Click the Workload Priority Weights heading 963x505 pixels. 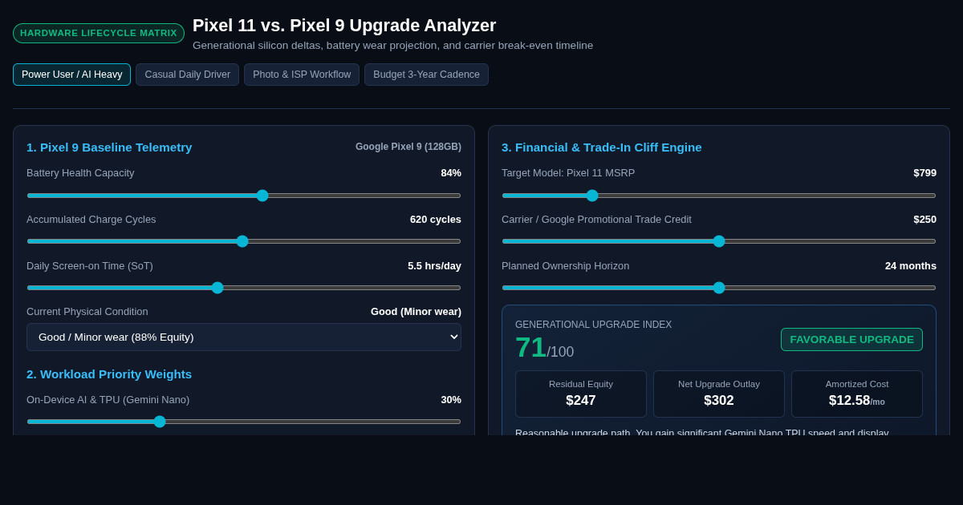[x=109, y=374]
